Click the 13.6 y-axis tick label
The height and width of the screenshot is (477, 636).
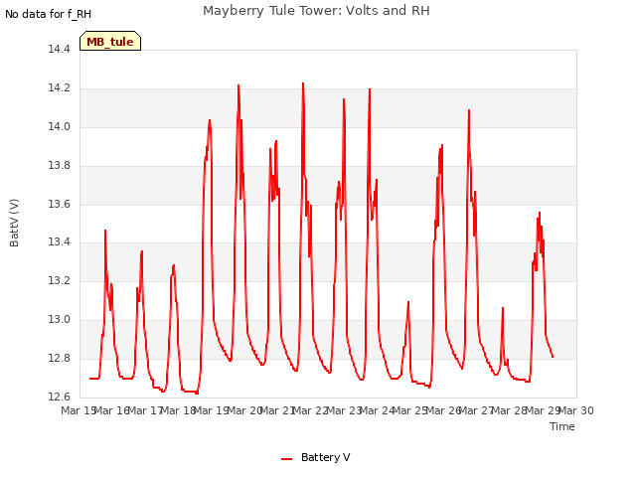click(60, 204)
